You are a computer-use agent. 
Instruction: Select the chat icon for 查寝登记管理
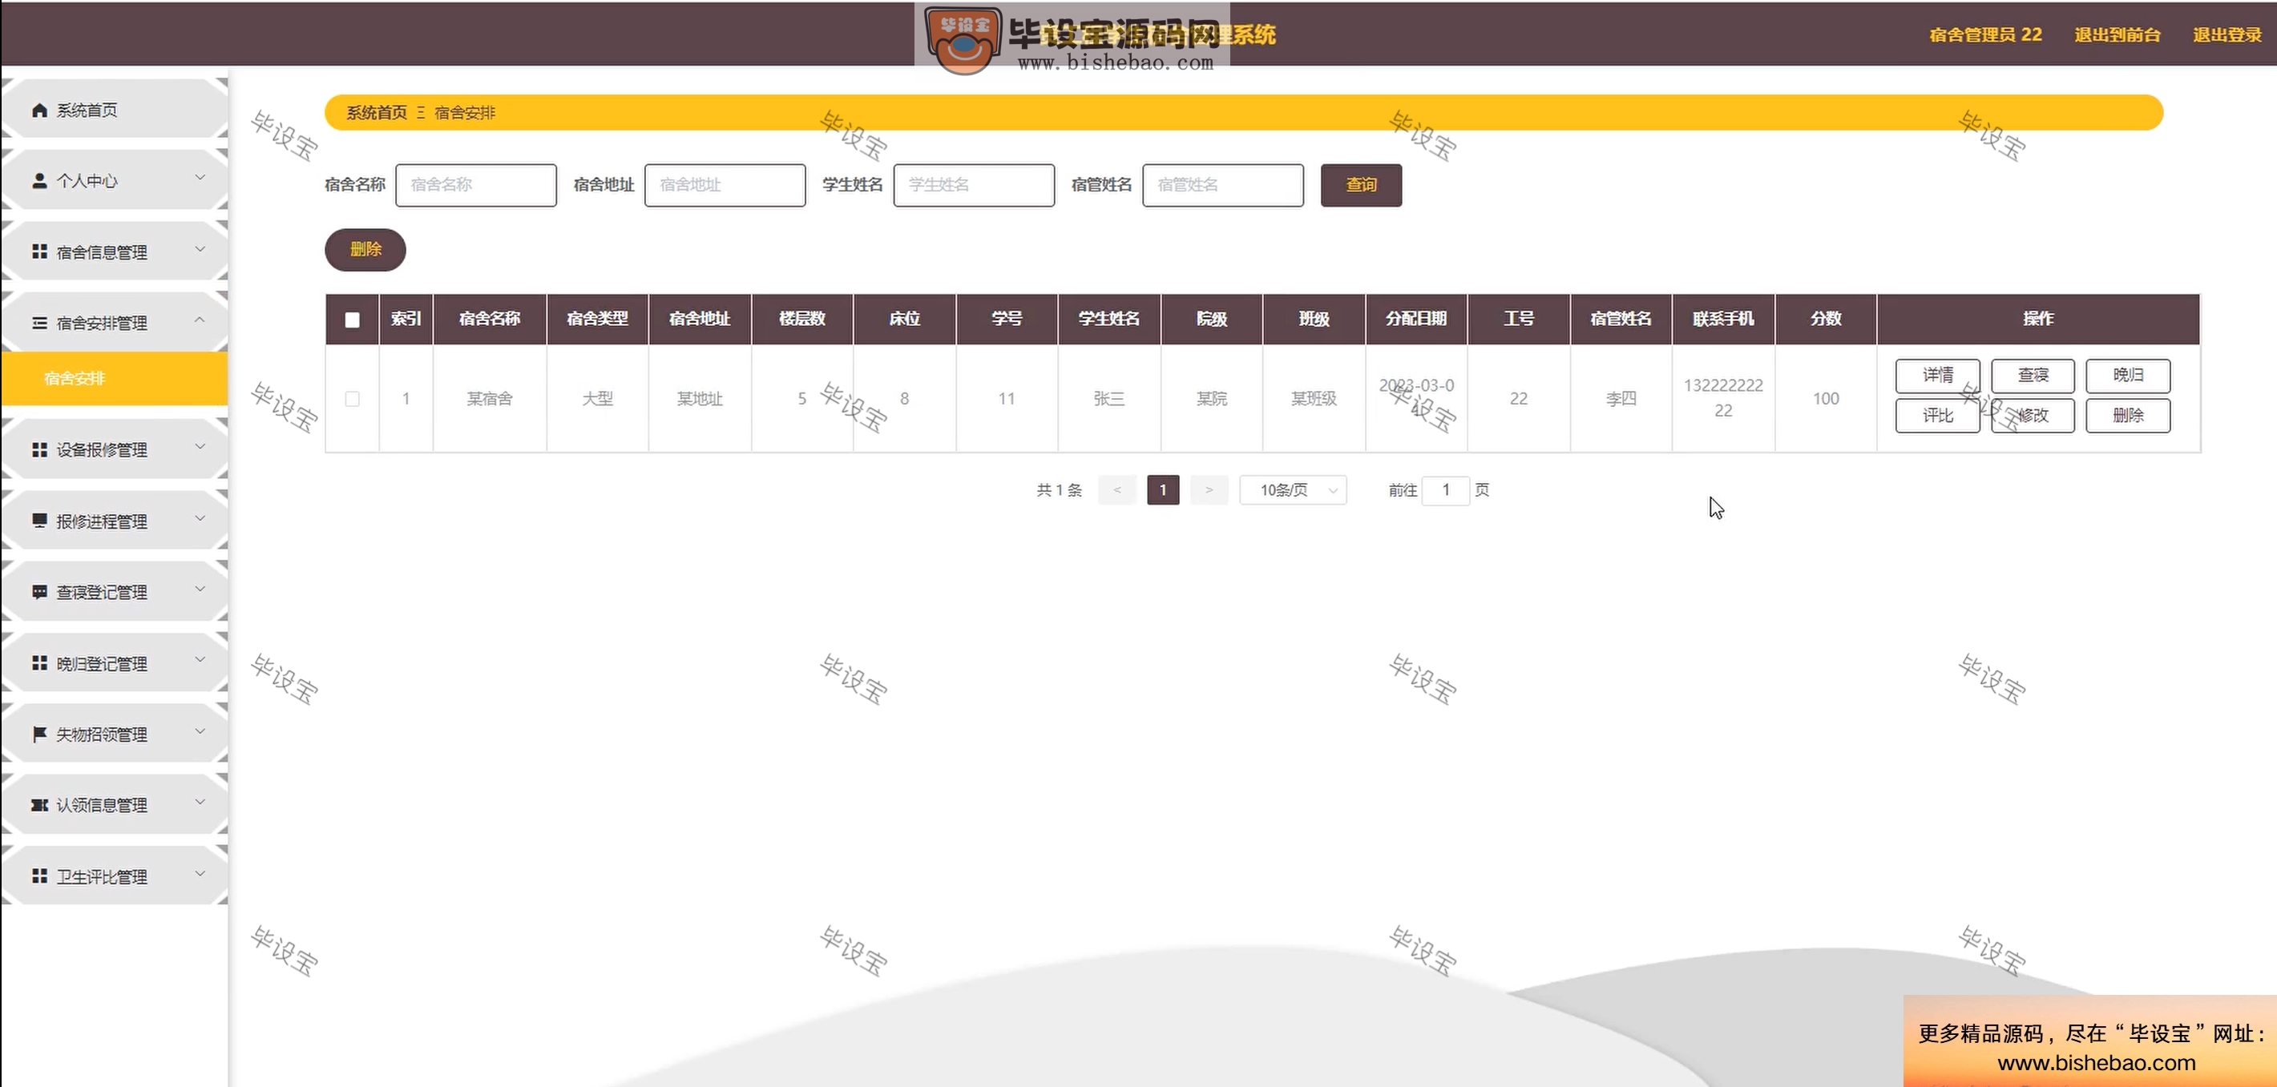39,591
